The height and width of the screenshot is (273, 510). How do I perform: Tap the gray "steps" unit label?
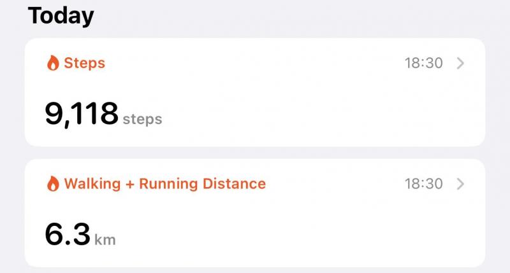[x=142, y=119]
